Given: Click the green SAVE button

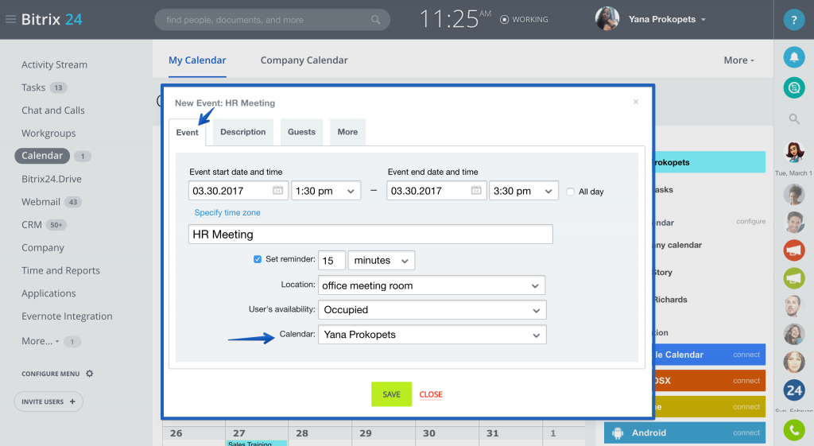Looking at the screenshot, I should 391,394.
